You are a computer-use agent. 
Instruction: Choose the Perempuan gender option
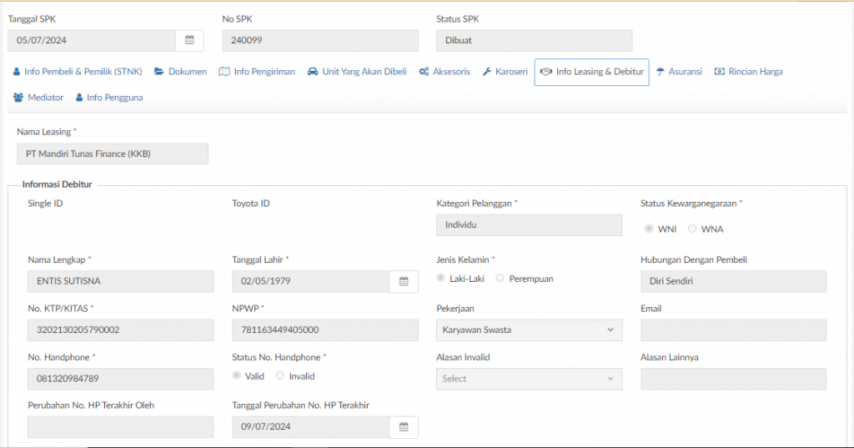pyautogui.click(x=500, y=278)
